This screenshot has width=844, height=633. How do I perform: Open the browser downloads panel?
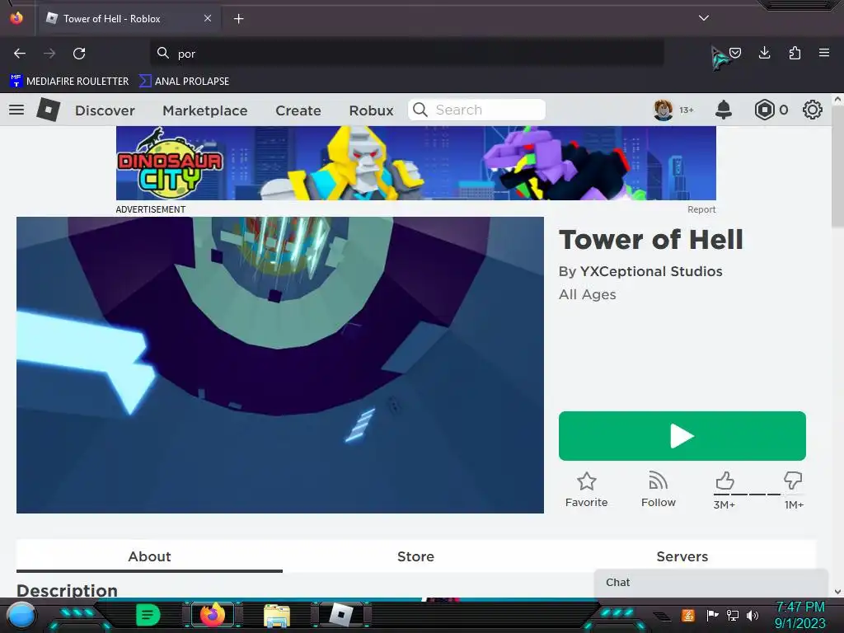click(x=764, y=53)
